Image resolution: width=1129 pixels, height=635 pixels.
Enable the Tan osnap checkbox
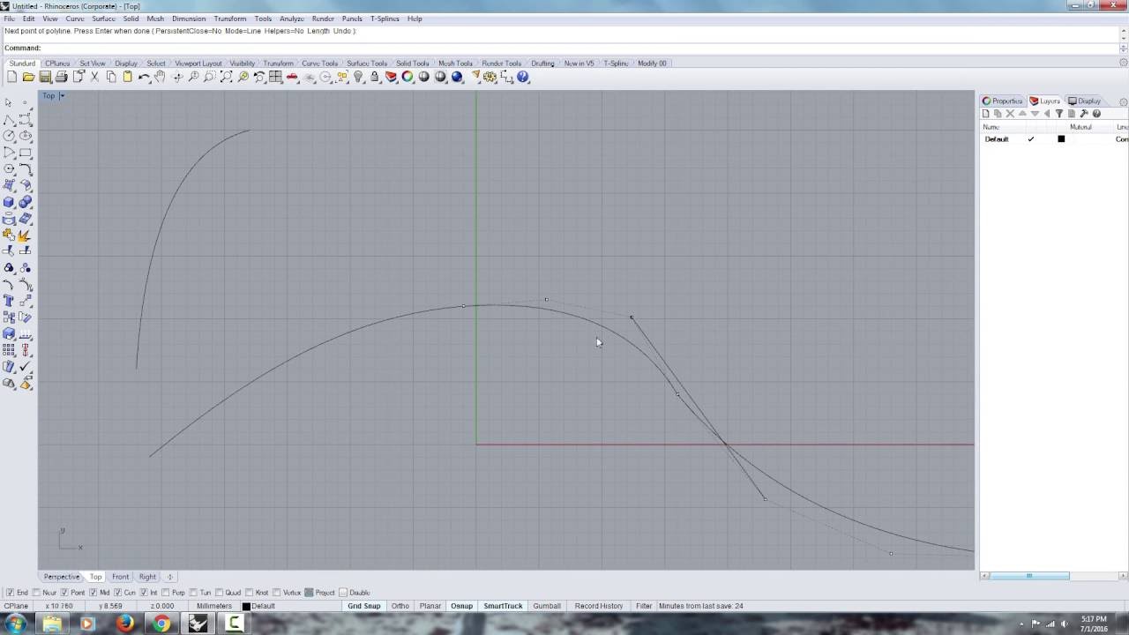pyautogui.click(x=193, y=593)
